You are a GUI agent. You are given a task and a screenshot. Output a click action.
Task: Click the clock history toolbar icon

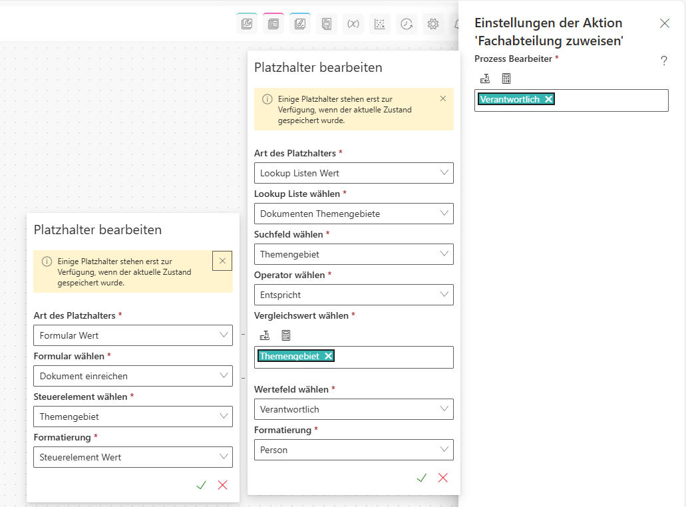(407, 24)
